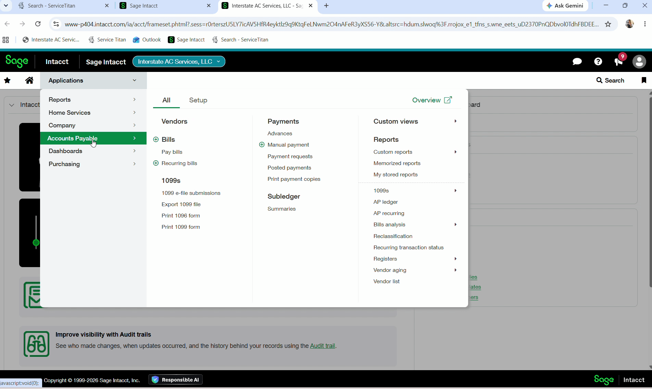Screen dimensions: 652x389
Task: Close the ServiceTitan Search tab
Action: coord(107,5)
